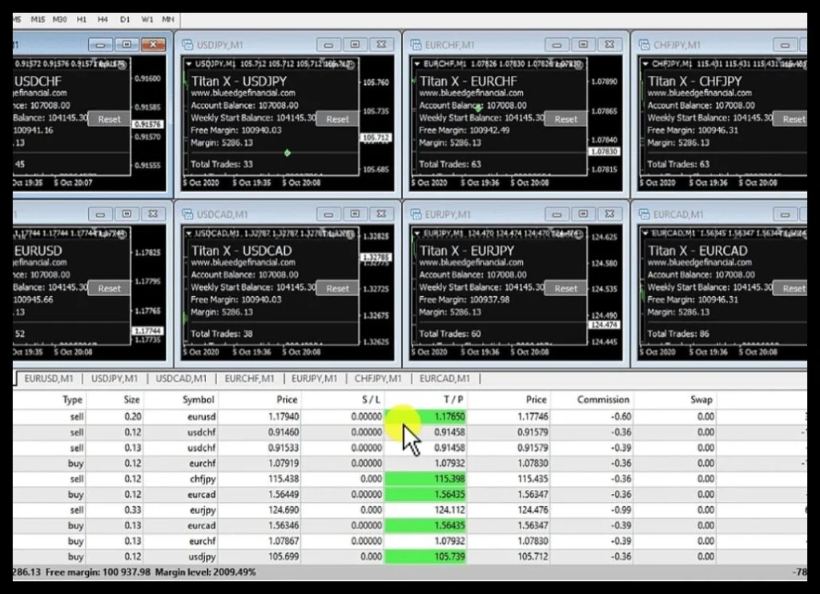Screen dimensions: 820x594
Task: Click the EURJPY,M1 chart window icon
Action: click(x=416, y=215)
